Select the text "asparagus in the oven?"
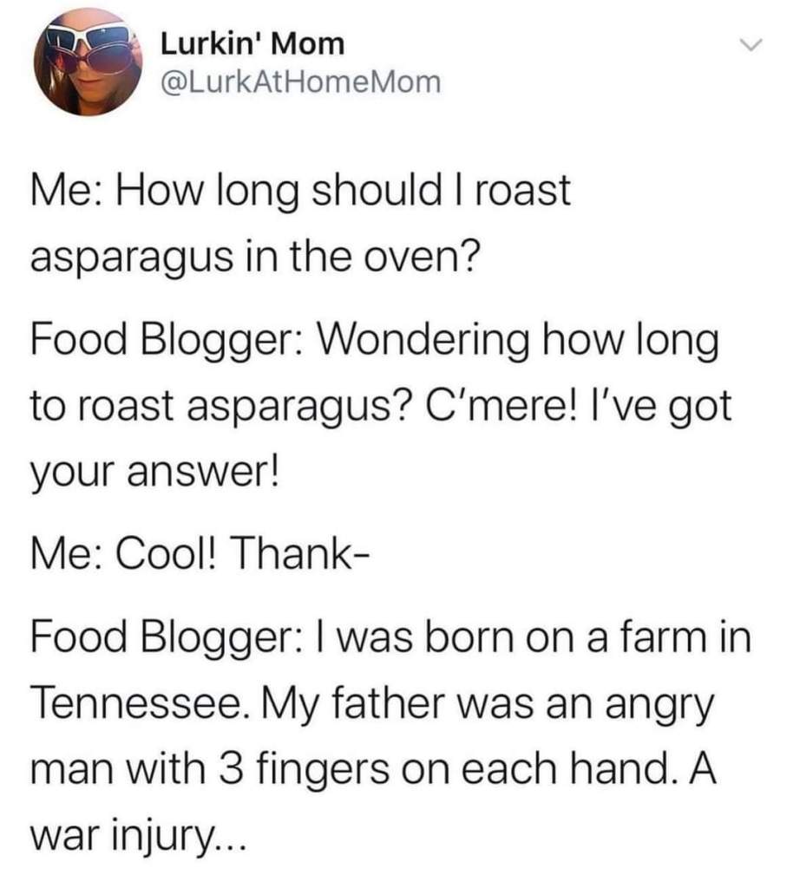 pos(255,258)
